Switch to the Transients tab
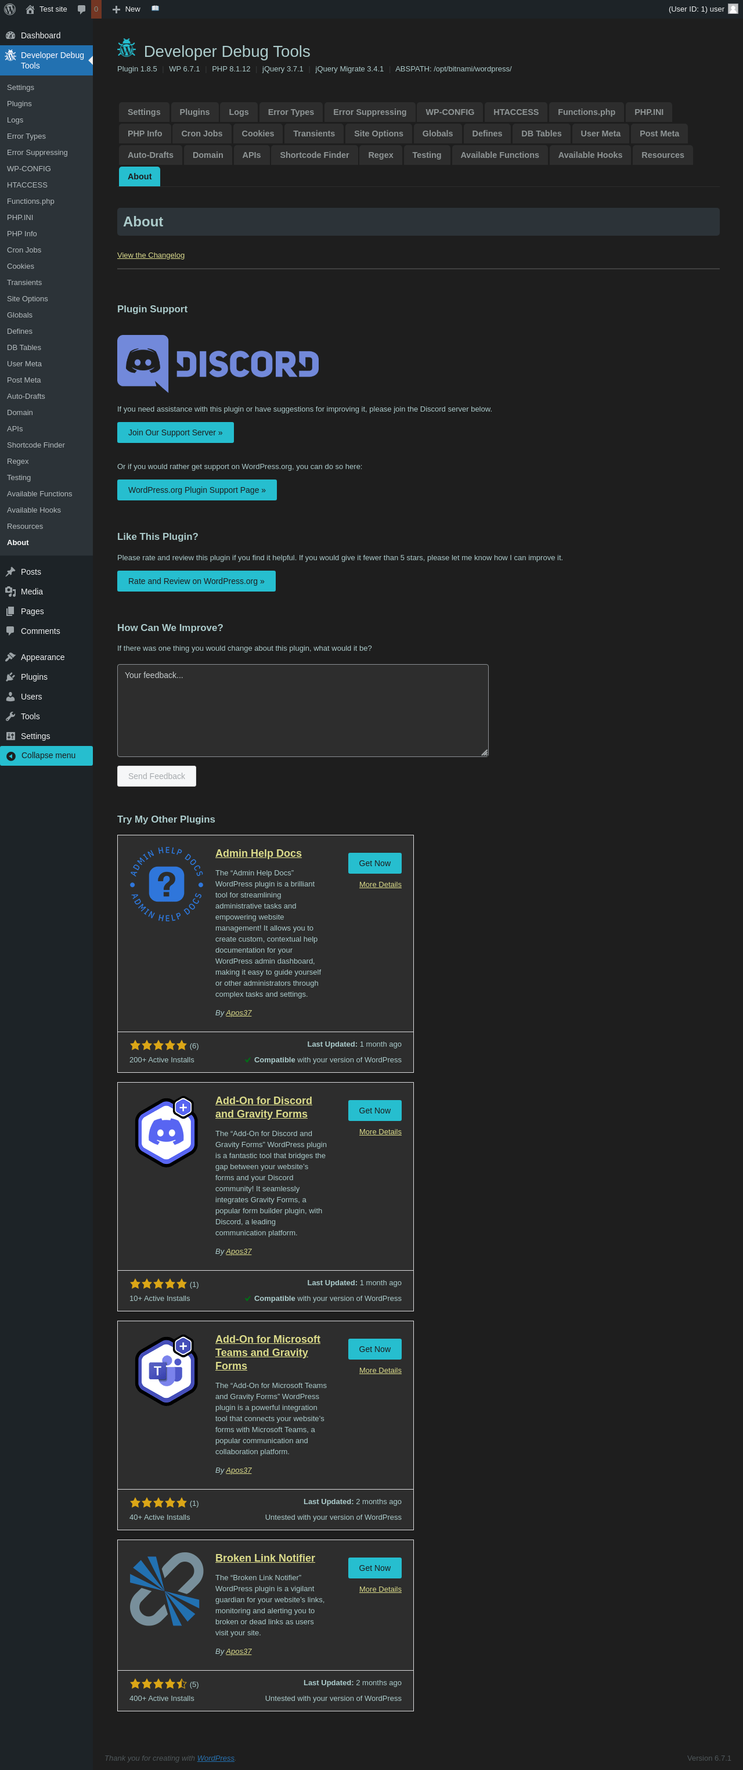Viewport: 743px width, 1770px height. click(x=314, y=134)
